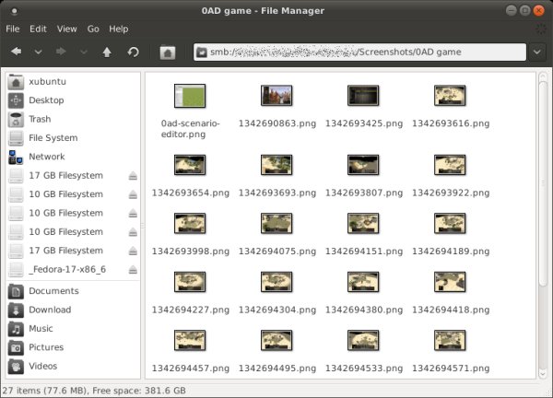Select the 1342694304.png thumbnail

(276, 282)
